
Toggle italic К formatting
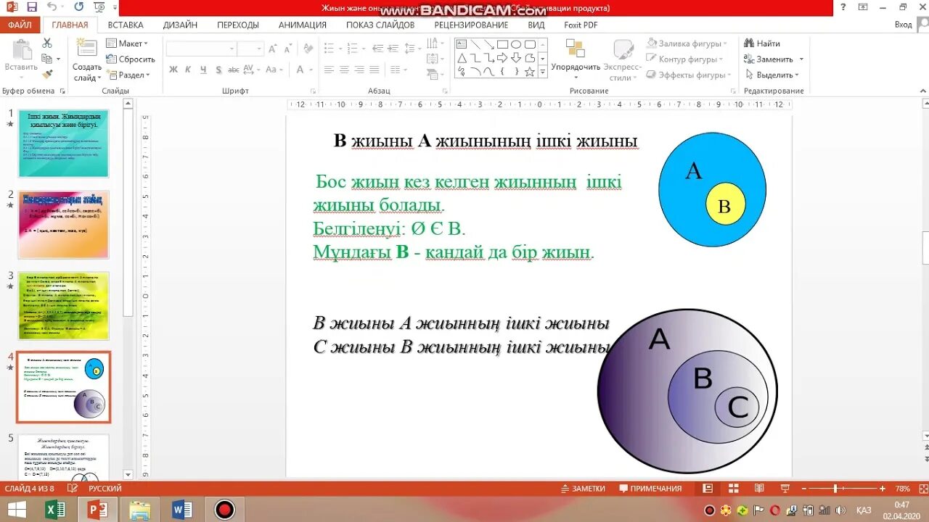pos(189,70)
